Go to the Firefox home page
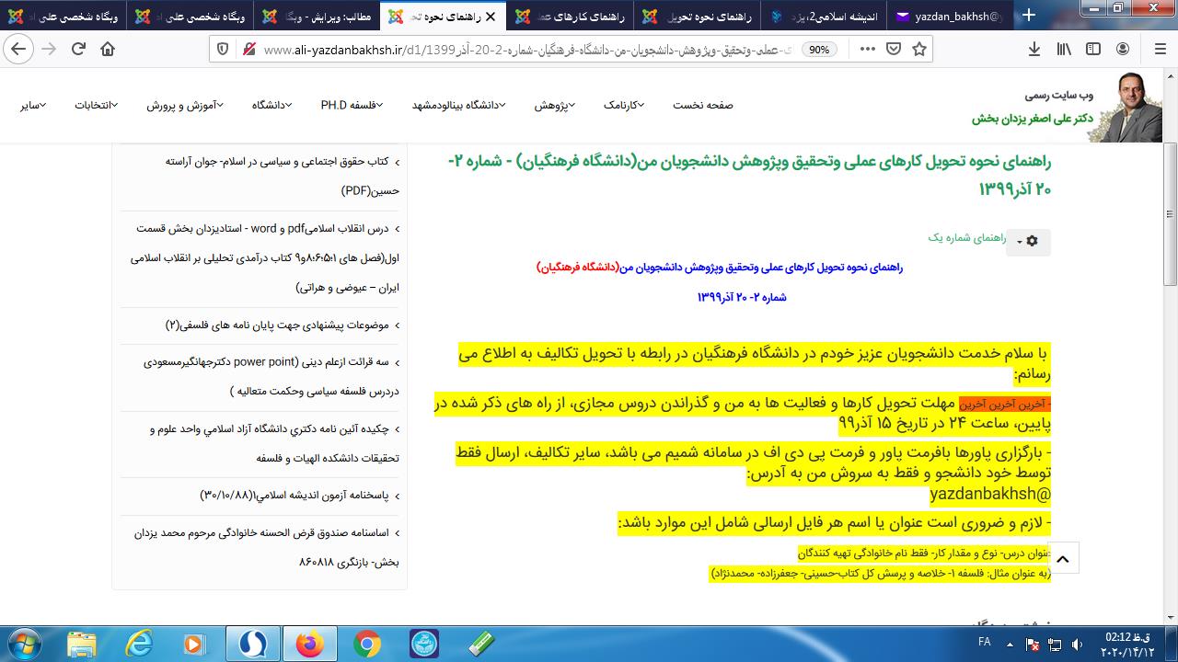Viewport: 1178px width, 662px height. (x=108, y=50)
